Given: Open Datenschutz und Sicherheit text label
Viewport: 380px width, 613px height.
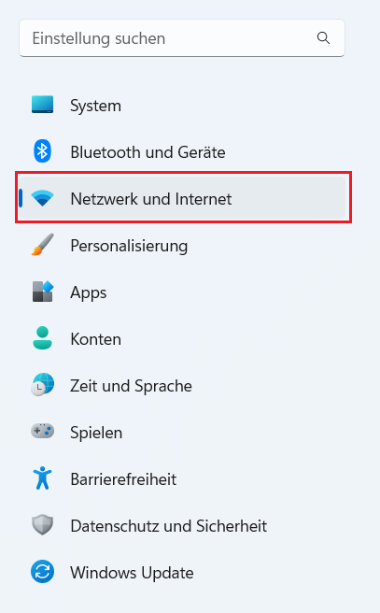Looking at the screenshot, I should [x=169, y=526].
